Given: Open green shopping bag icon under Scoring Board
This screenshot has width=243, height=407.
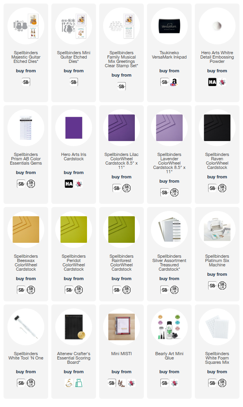Looking at the screenshot, I should 79,383.
